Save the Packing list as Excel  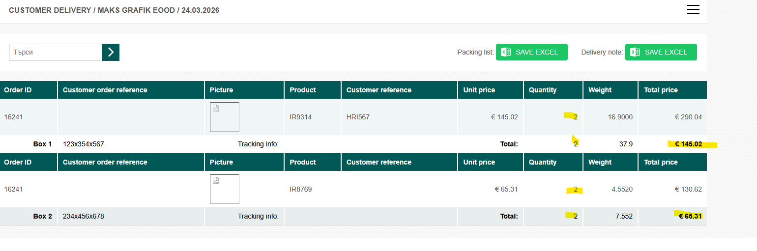[x=531, y=52]
